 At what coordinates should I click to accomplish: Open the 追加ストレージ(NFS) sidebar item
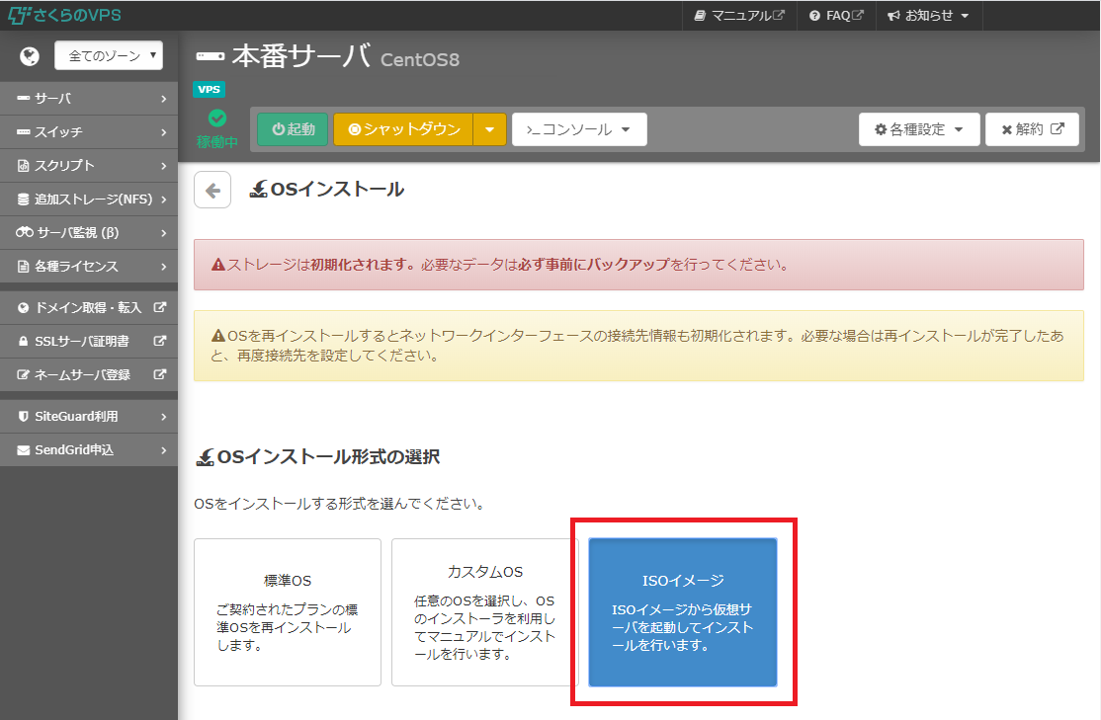[89, 200]
